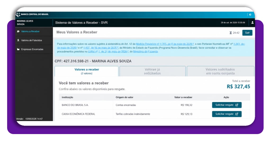The width and height of the screenshot is (271, 142).
Task: Click external-link icon on Banco do Brasil button
Action: pyautogui.click(x=237, y=105)
